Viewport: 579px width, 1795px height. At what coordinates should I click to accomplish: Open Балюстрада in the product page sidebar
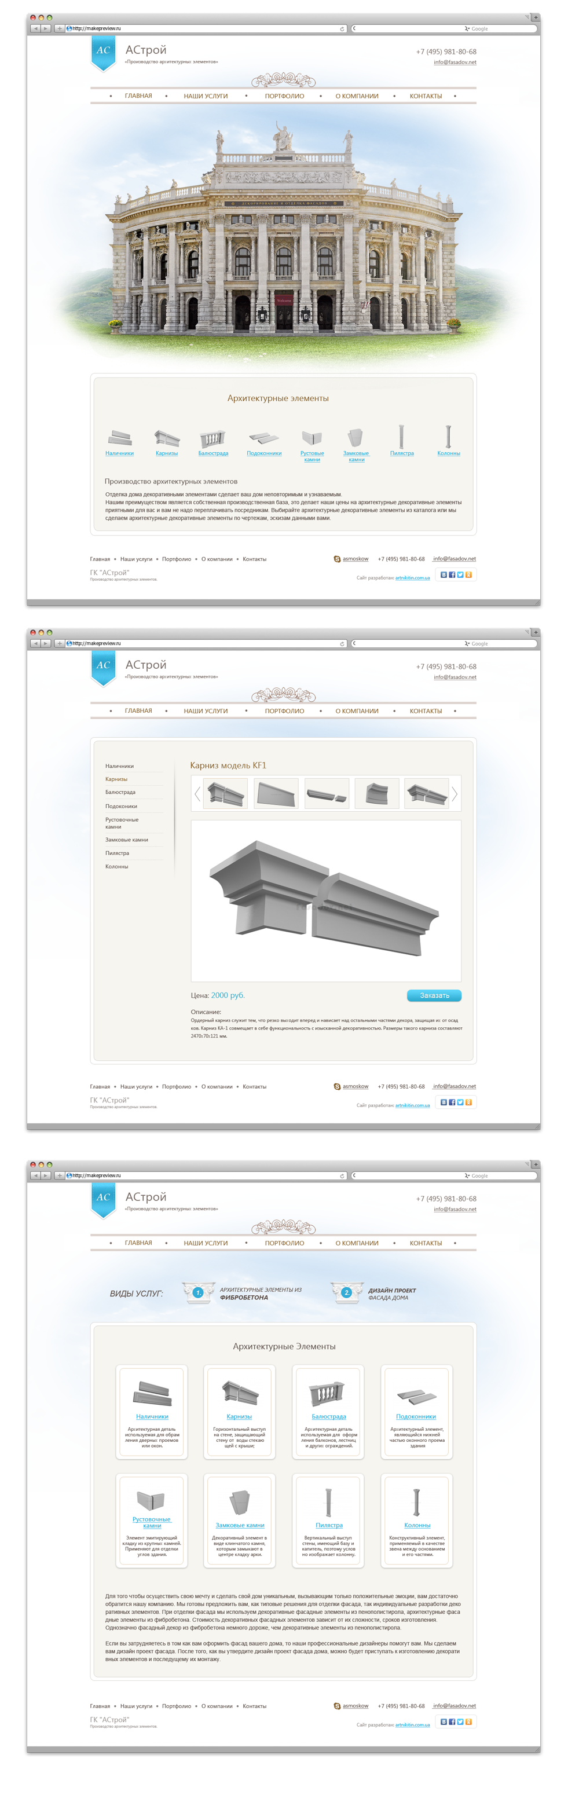pyautogui.click(x=120, y=792)
